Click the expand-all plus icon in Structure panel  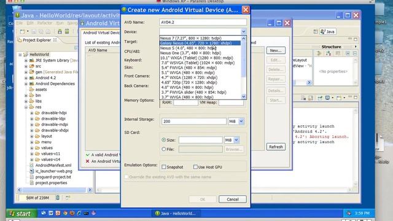coord(348,53)
